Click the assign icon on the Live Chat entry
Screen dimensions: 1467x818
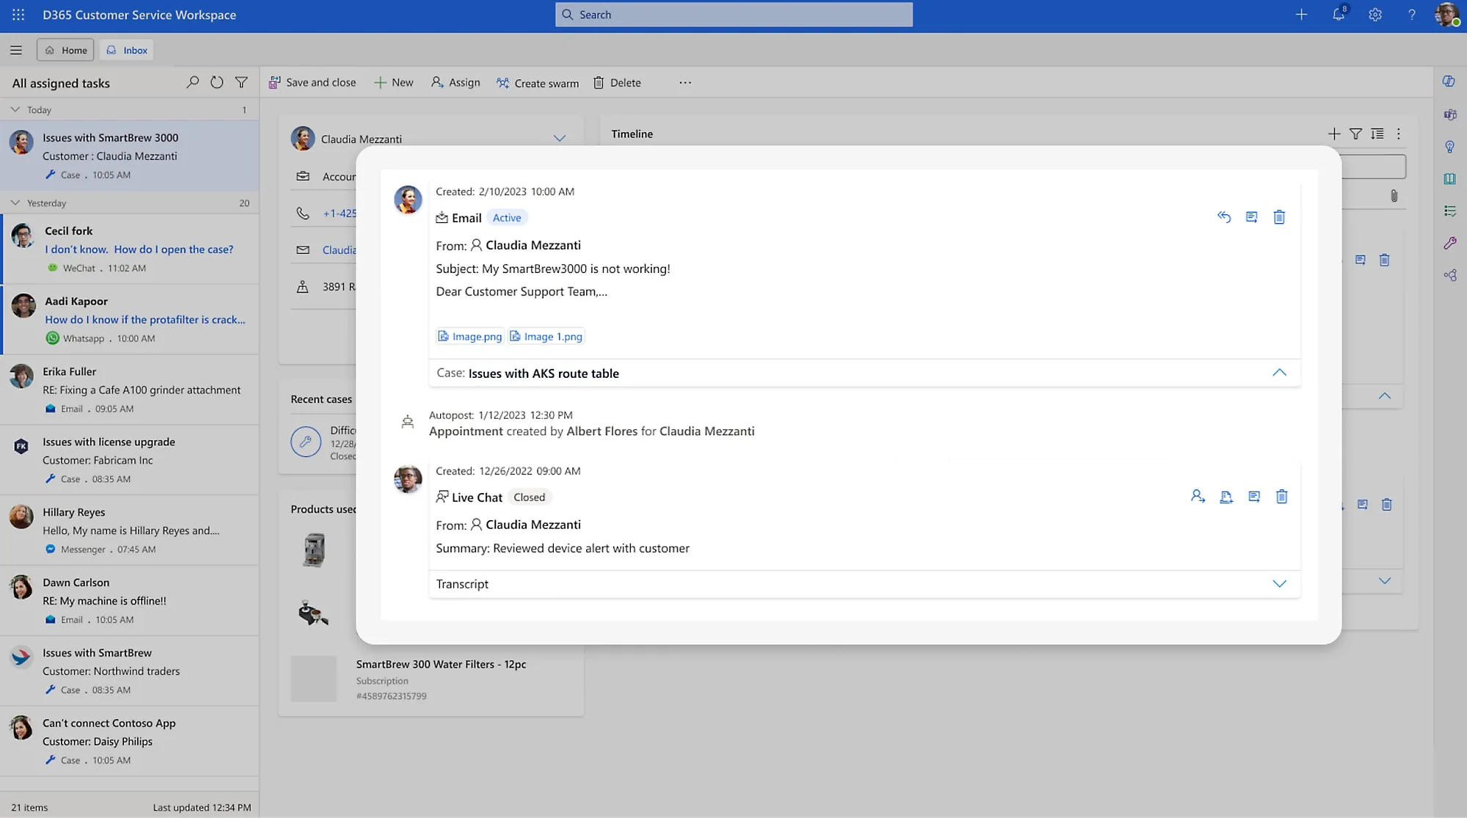[1198, 497]
